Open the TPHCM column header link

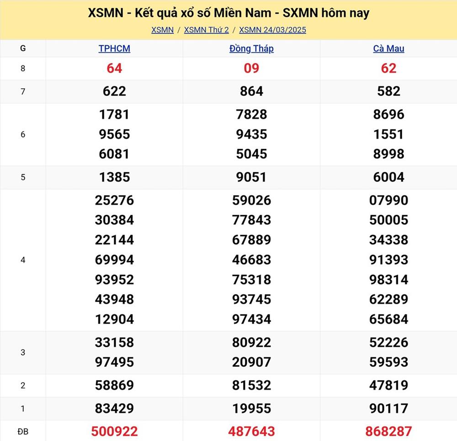[x=114, y=48]
